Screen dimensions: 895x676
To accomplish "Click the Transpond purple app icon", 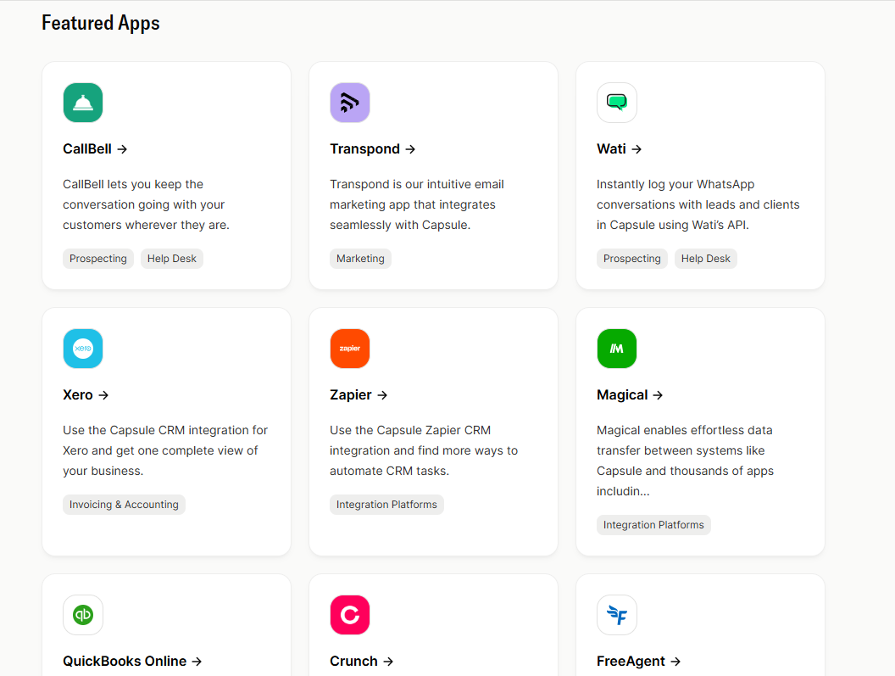I will click(x=350, y=103).
